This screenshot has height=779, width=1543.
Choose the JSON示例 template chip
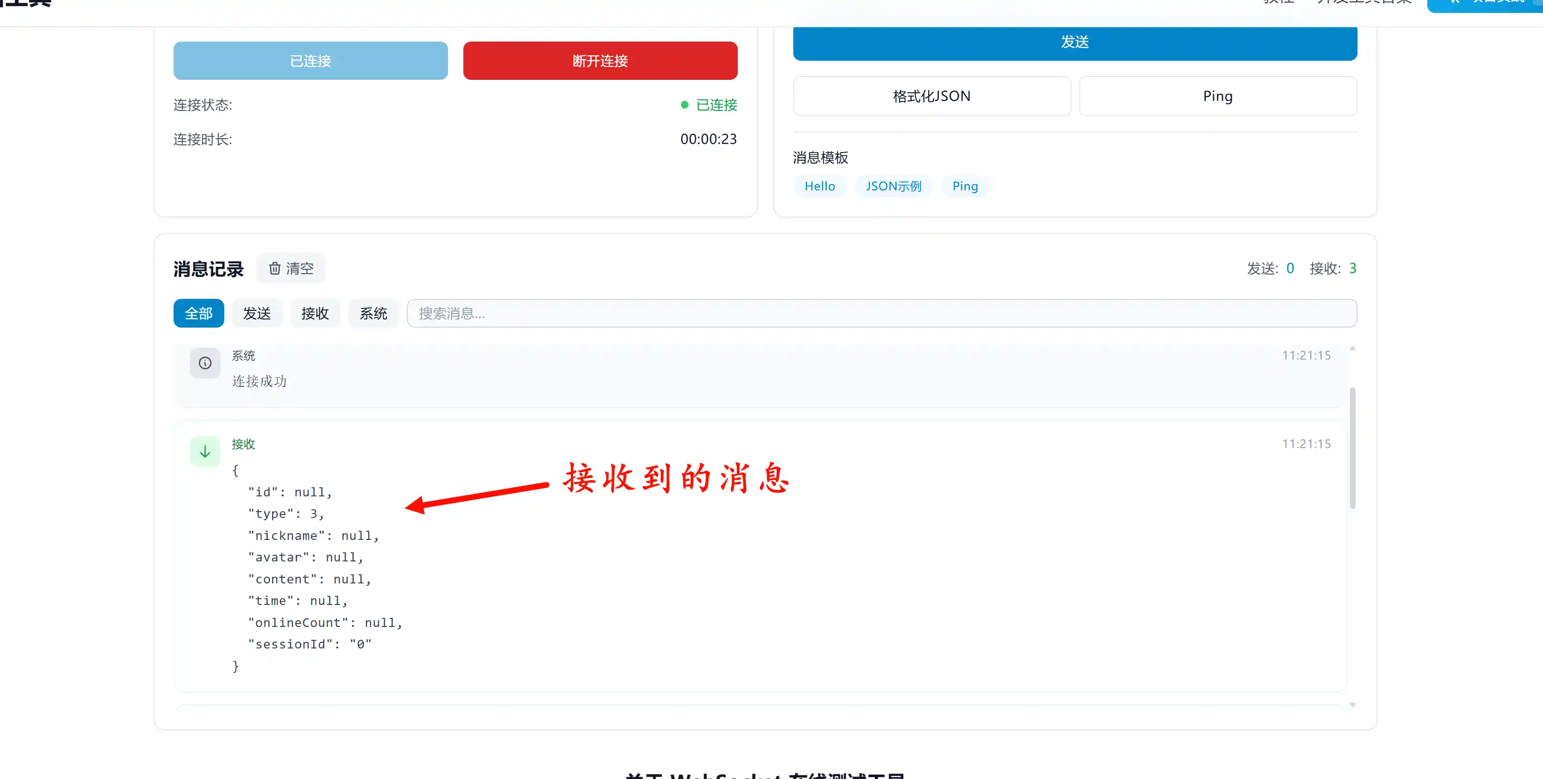[893, 187]
